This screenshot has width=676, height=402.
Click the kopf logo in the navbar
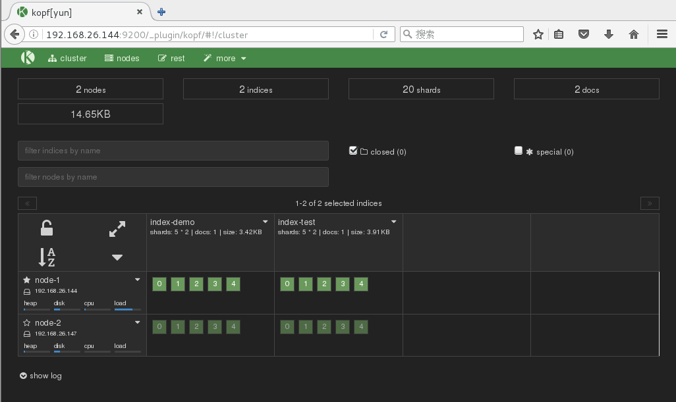tap(28, 58)
